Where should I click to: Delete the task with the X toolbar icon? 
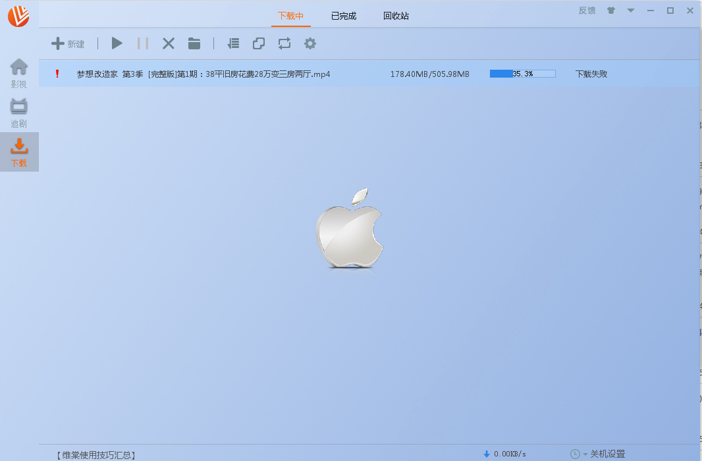click(169, 43)
